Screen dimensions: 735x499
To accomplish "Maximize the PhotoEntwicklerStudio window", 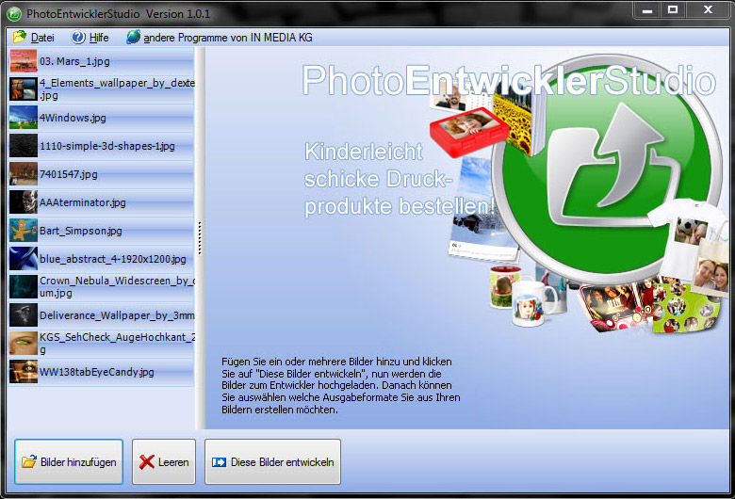I will [x=673, y=9].
